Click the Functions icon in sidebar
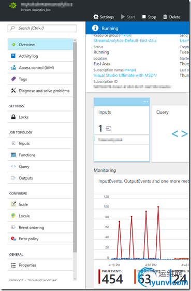 tap(13, 155)
